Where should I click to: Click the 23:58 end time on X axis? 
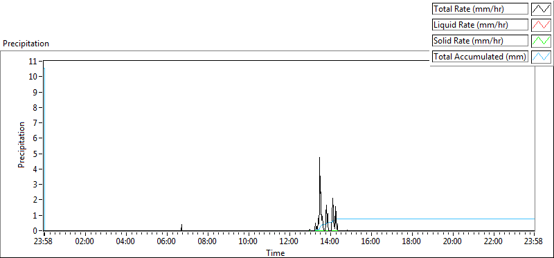(534, 242)
